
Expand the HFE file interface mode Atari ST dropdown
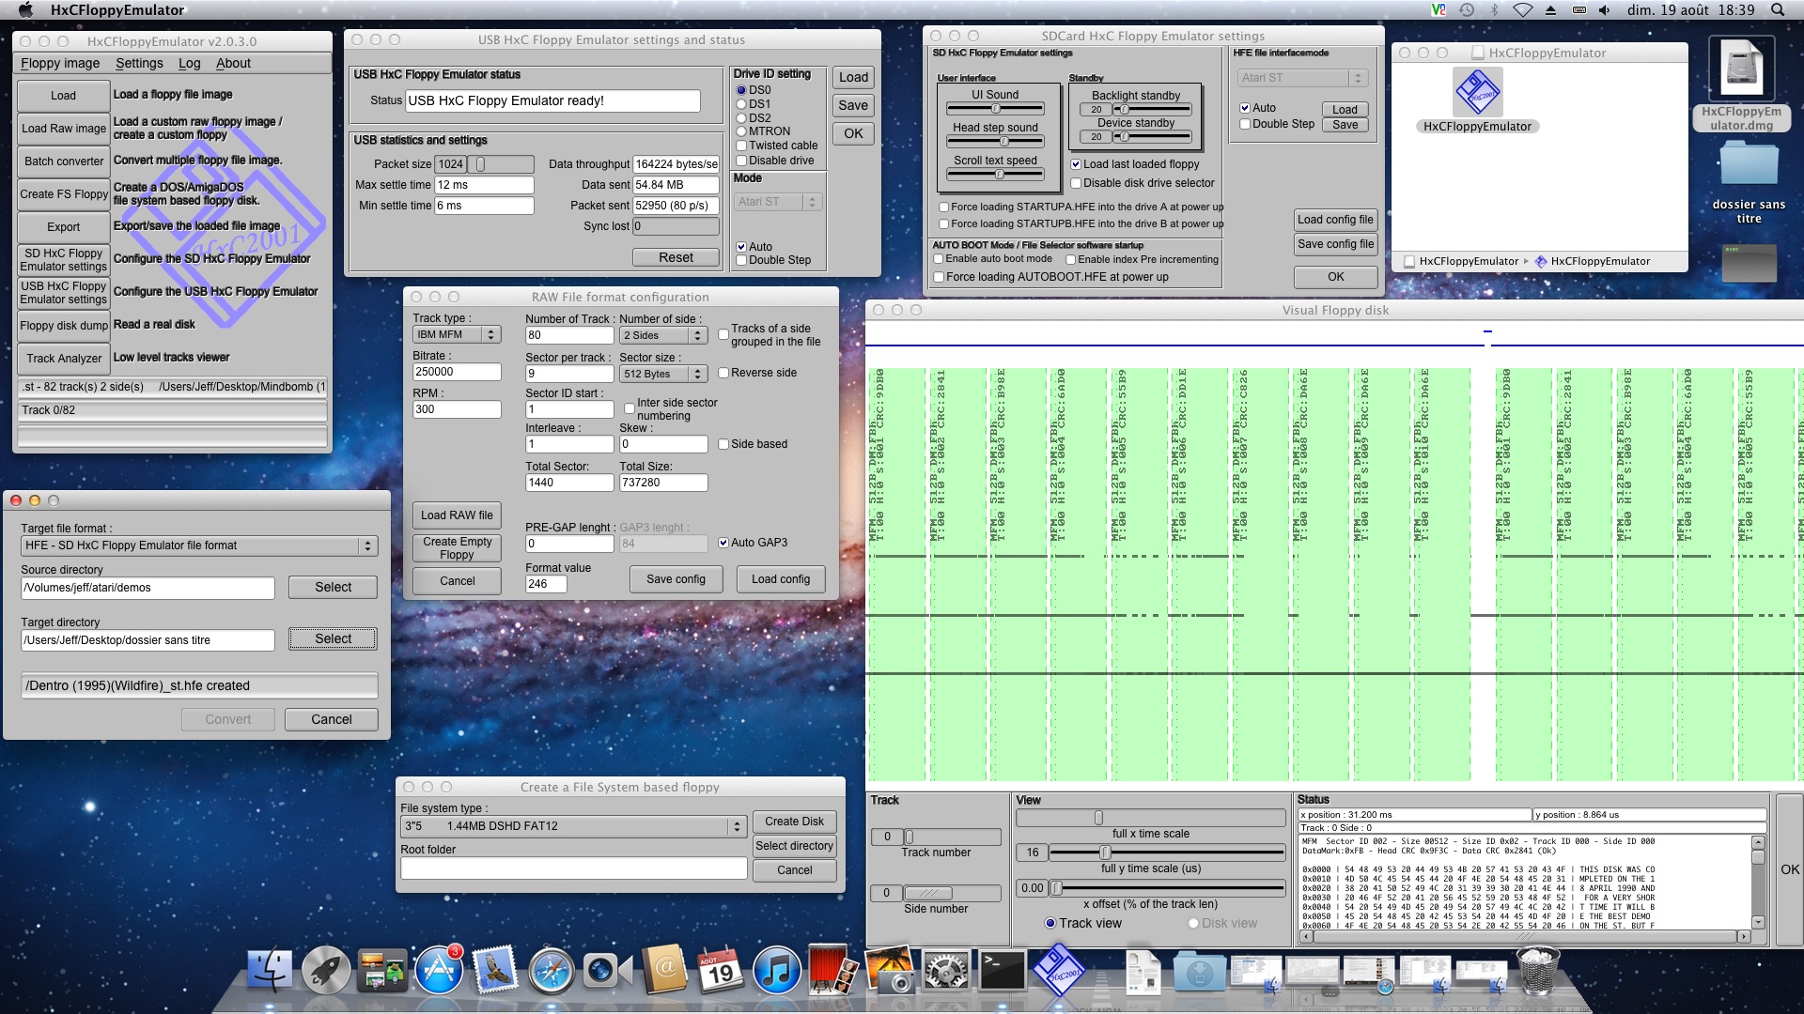(1361, 78)
